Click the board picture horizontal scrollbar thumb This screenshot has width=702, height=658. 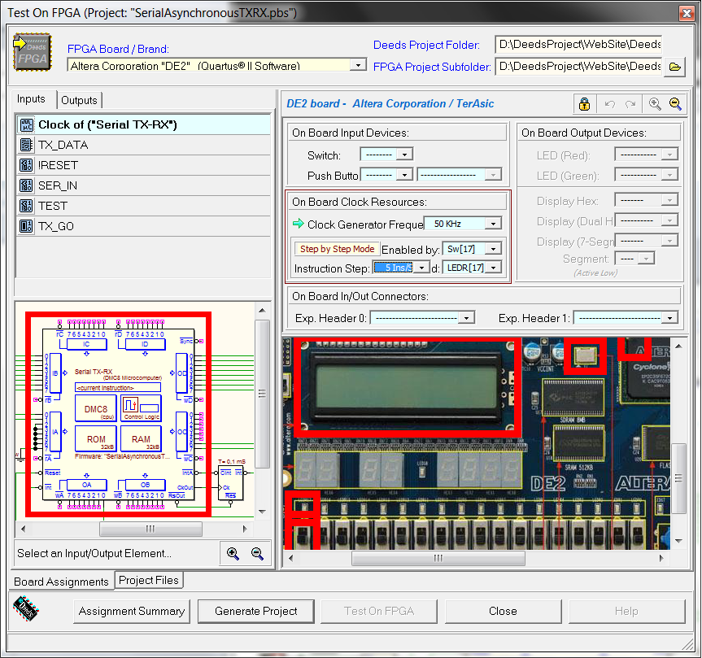tap(438, 558)
